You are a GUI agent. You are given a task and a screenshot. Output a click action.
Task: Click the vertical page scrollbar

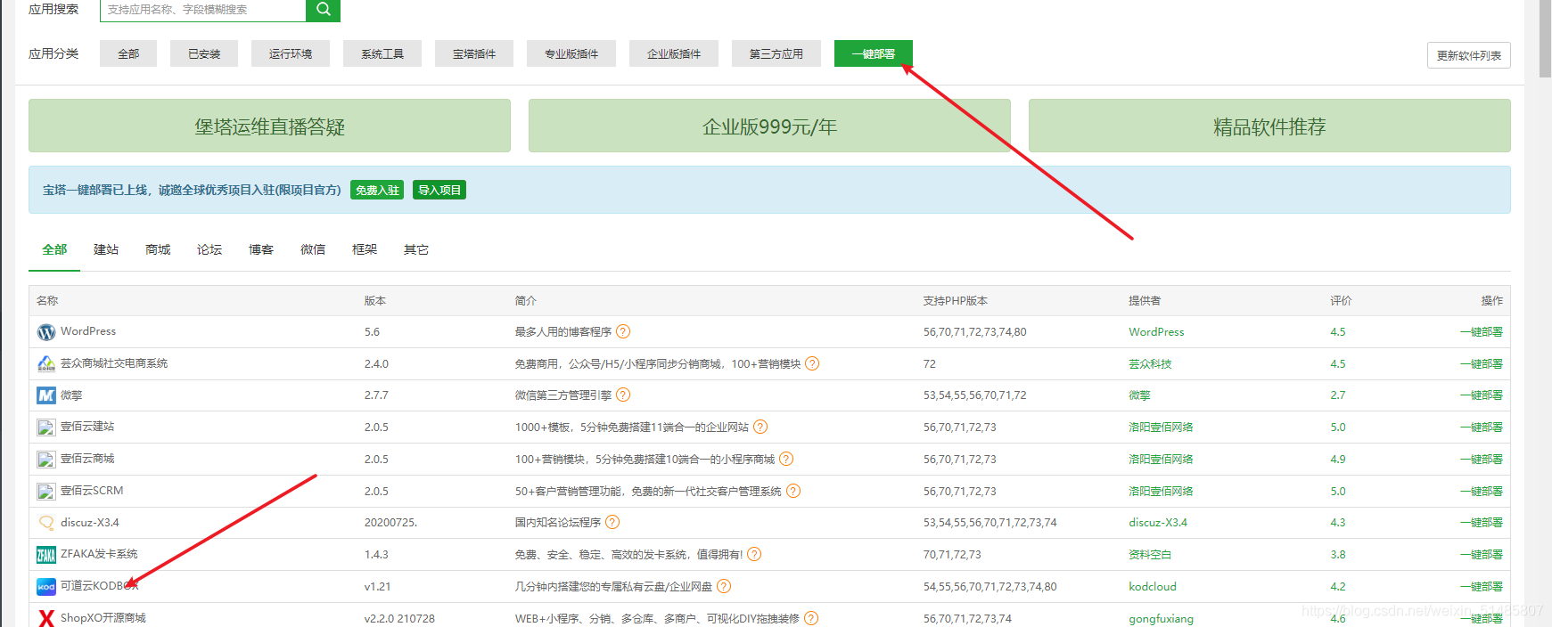click(x=1545, y=40)
